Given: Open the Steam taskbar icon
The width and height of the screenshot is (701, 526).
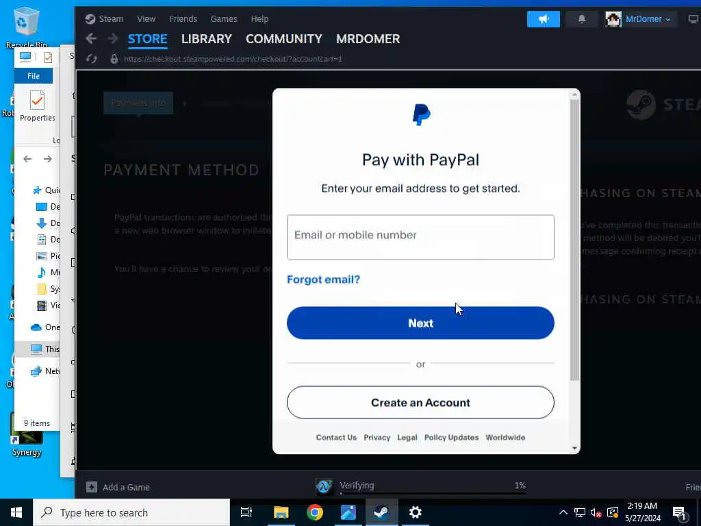Looking at the screenshot, I should point(381,512).
